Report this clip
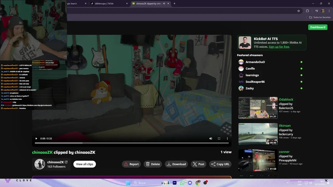Viewport: 333px width, 187px height. click(131, 164)
